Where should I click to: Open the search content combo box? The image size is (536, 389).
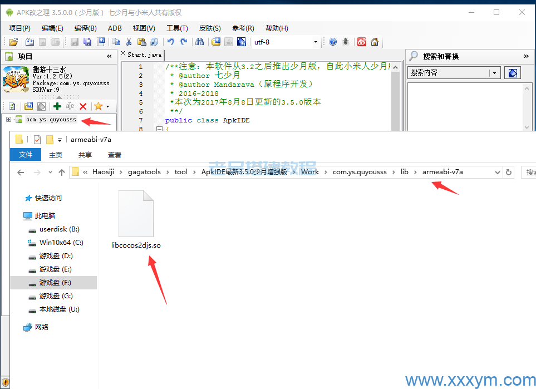[x=494, y=73]
